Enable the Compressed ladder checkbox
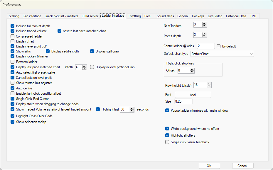Screen dimensions: 273x170 click(13, 36)
